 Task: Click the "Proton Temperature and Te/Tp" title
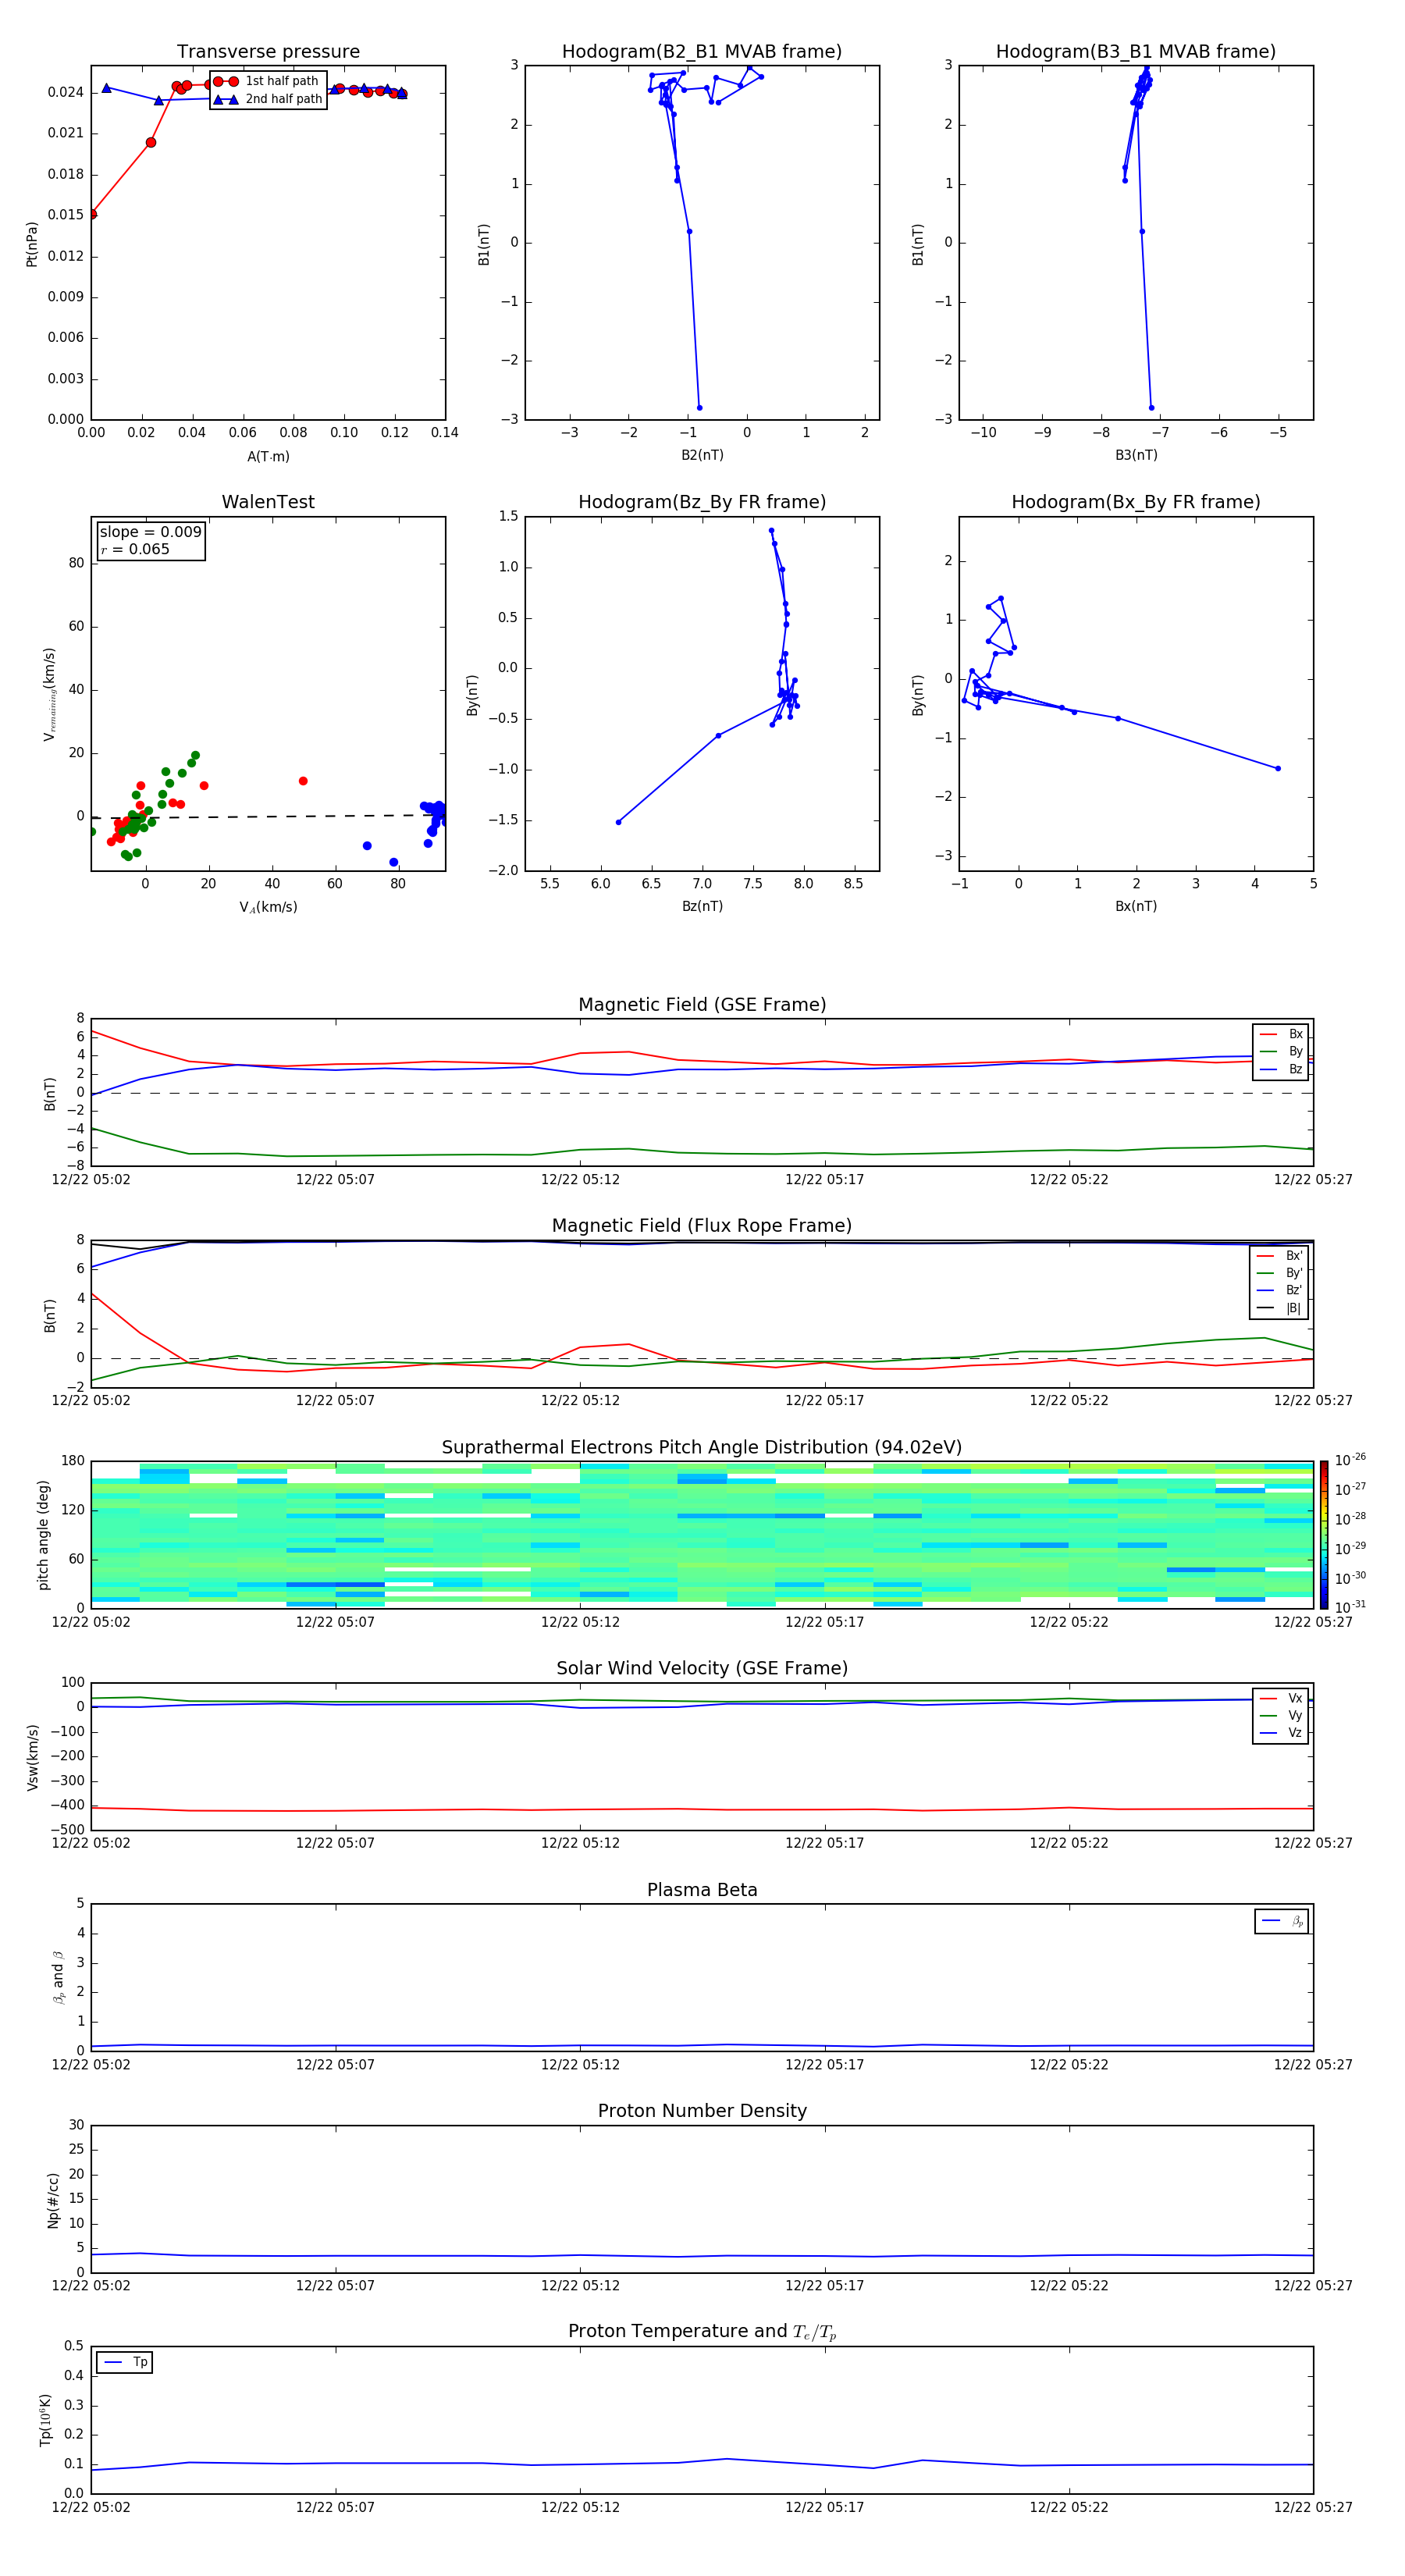tap(702, 2333)
